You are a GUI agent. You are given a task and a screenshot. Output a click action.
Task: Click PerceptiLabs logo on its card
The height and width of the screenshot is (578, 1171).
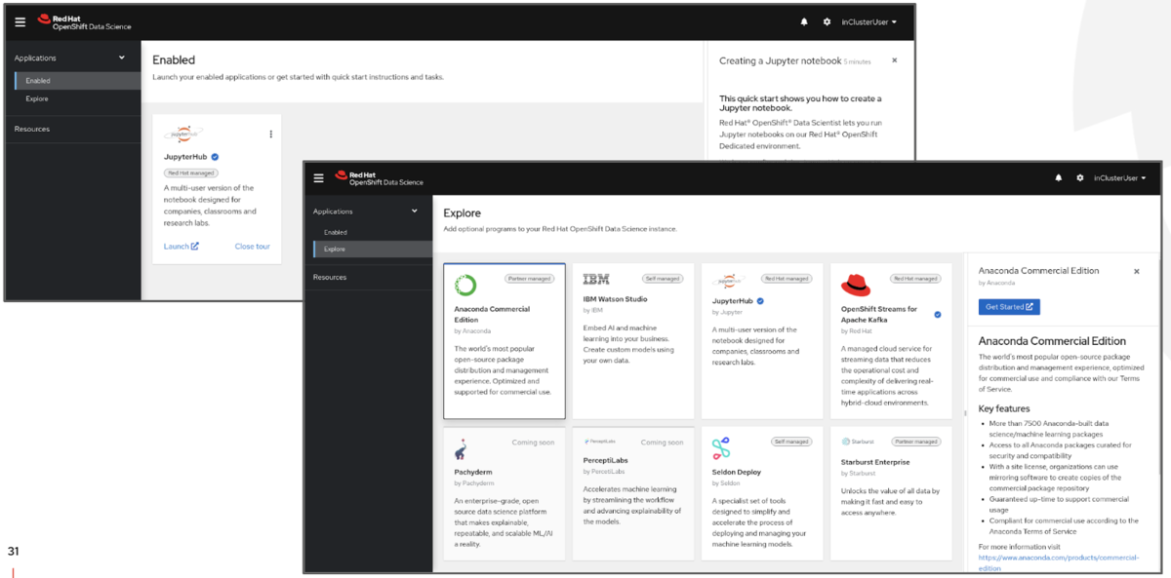coord(599,442)
